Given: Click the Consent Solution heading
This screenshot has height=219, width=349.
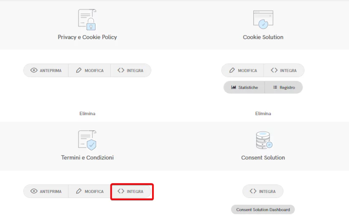Looking at the screenshot, I should [x=263, y=158].
